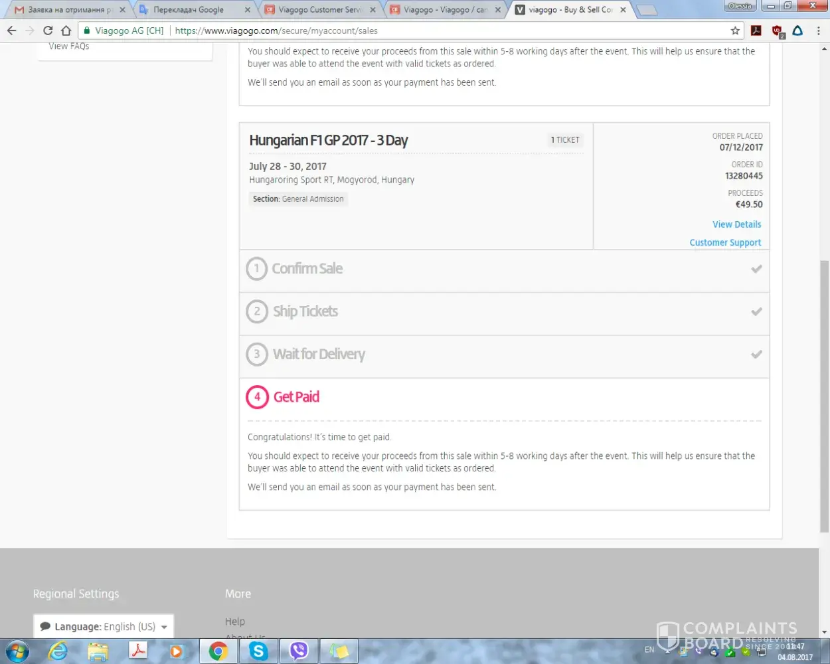Reload the viagogo sales page
The width and height of the screenshot is (830, 664).
(48, 31)
